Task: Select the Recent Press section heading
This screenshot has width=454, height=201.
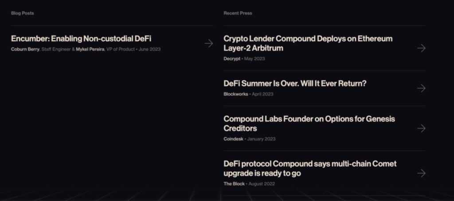Action: [x=238, y=13]
